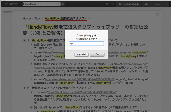171x112 pixels.
Task: Click bullet of item 2. 機能拡張スクリプトのご紹介
Action: (25, 88)
